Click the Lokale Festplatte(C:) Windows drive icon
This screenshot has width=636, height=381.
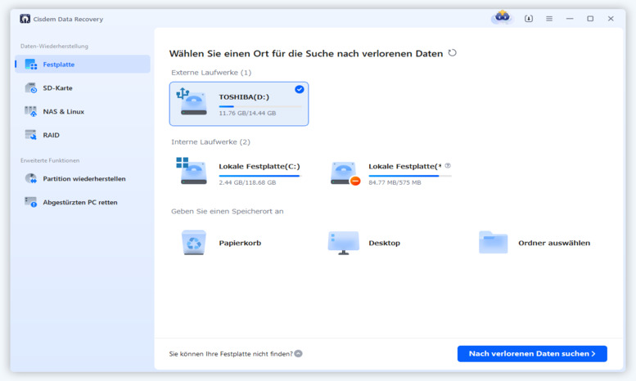(193, 171)
